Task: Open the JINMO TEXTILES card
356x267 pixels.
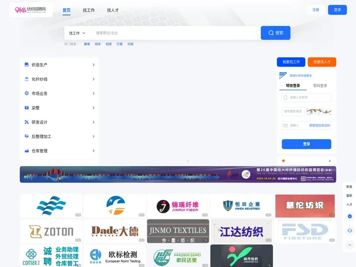Action: pos(178,231)
